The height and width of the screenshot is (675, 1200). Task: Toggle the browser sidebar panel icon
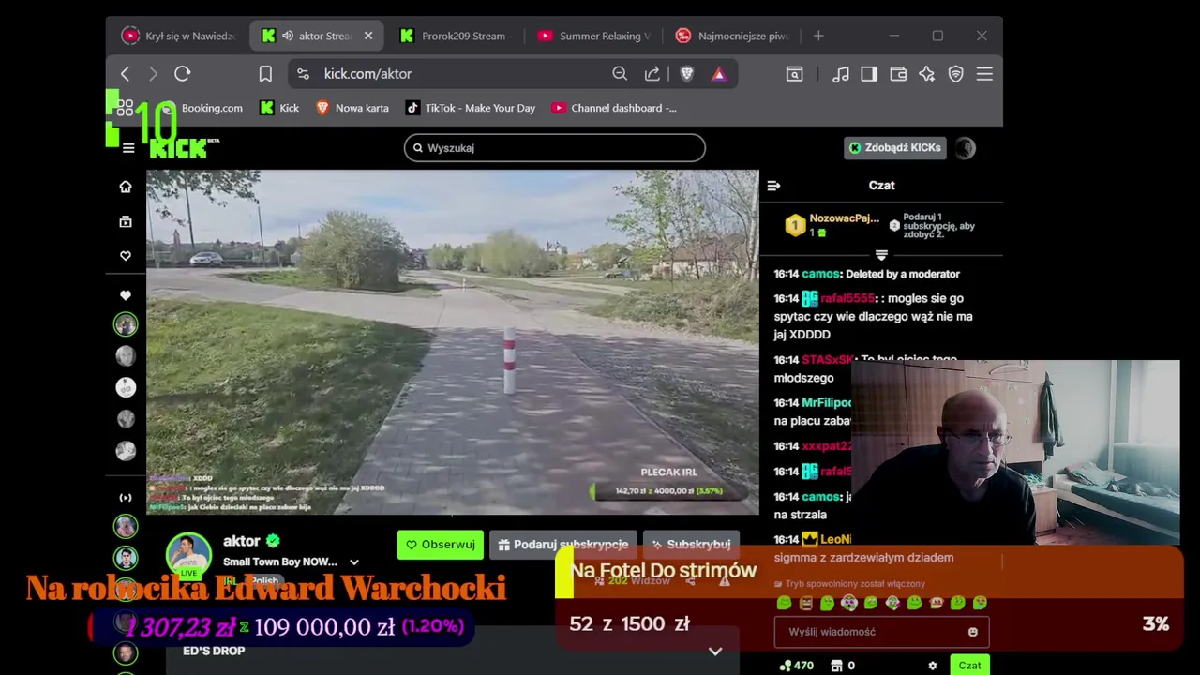[869, 73]
